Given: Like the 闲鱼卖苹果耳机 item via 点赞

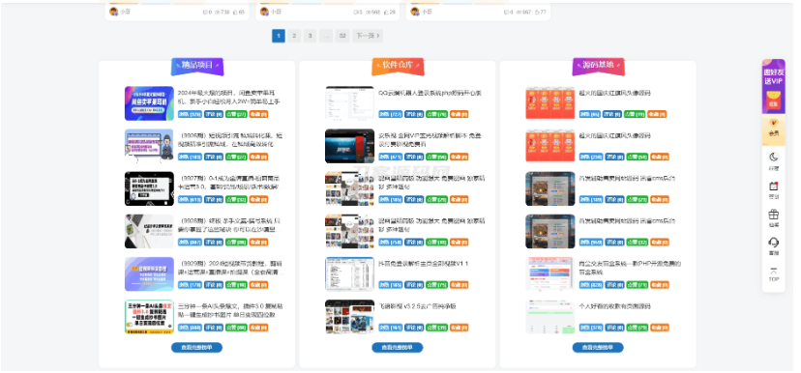Looking at the screenshot, I should (x=236, y=114).
